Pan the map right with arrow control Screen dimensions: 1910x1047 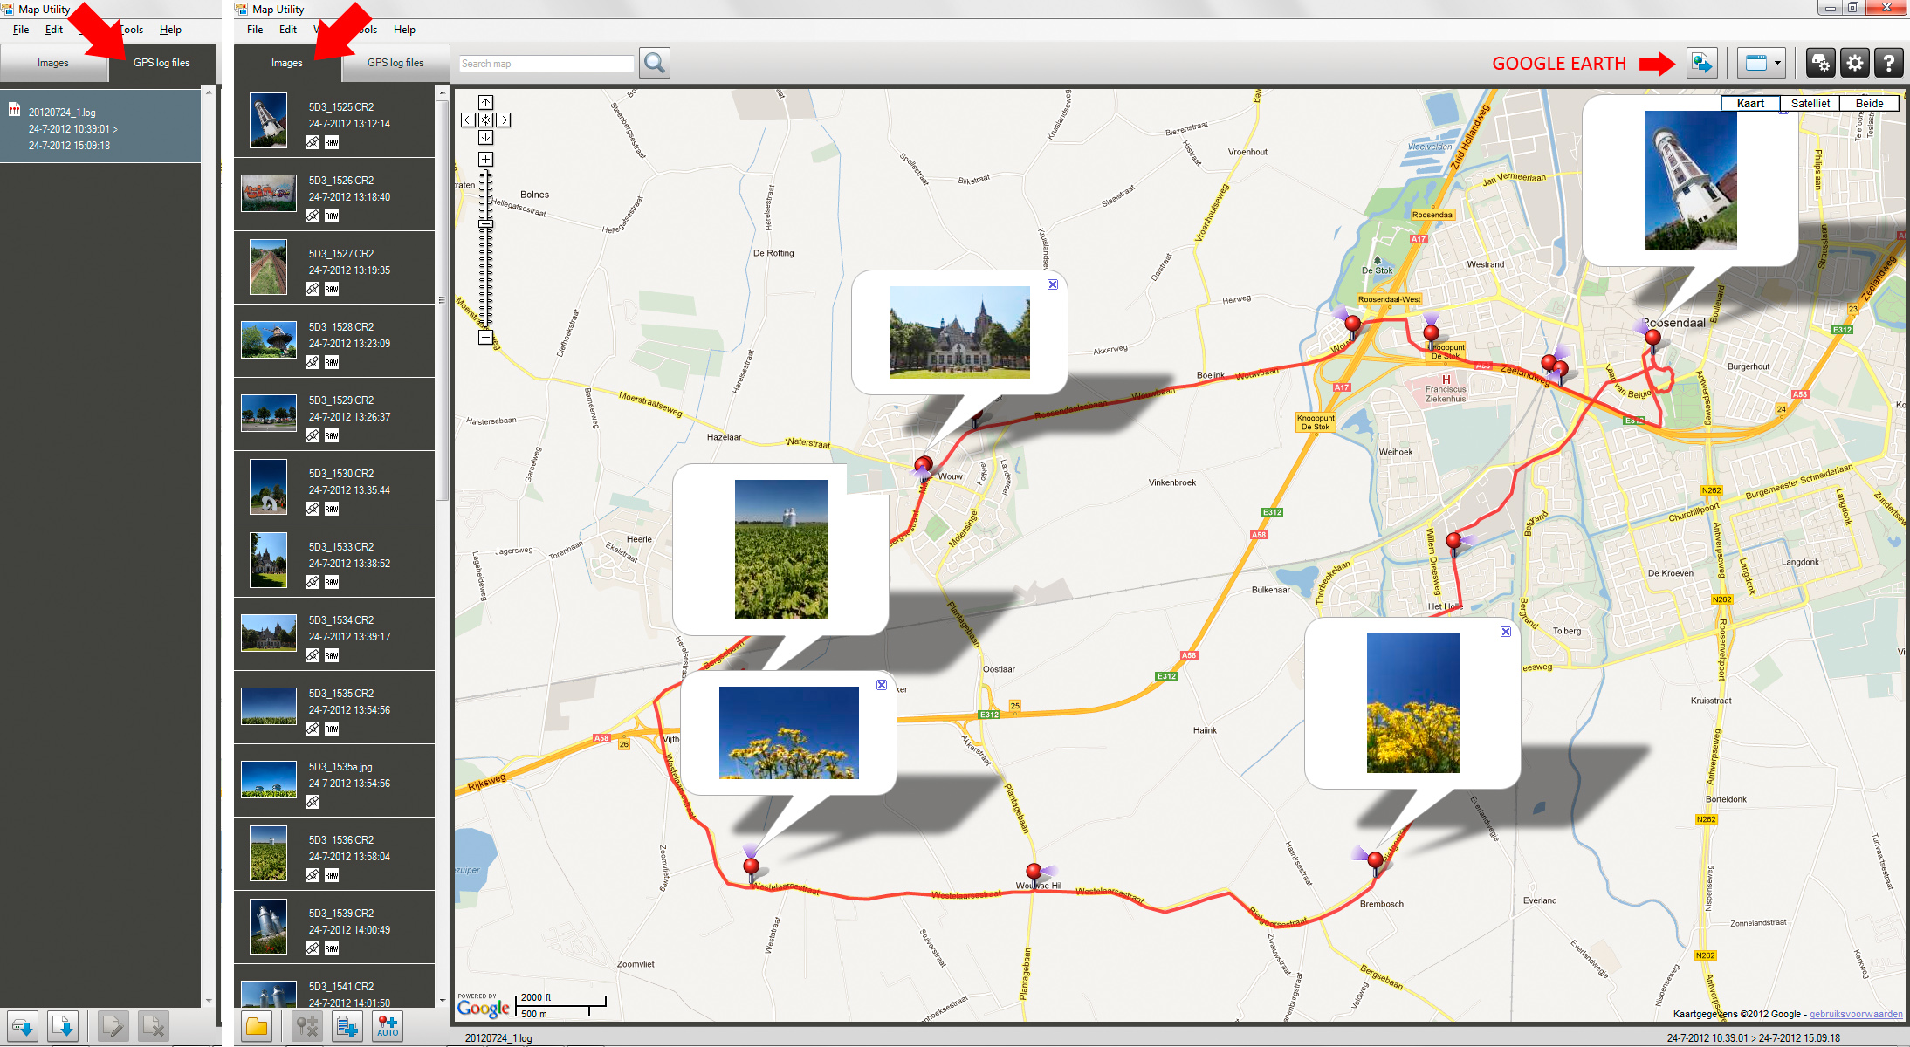point(503,120)
